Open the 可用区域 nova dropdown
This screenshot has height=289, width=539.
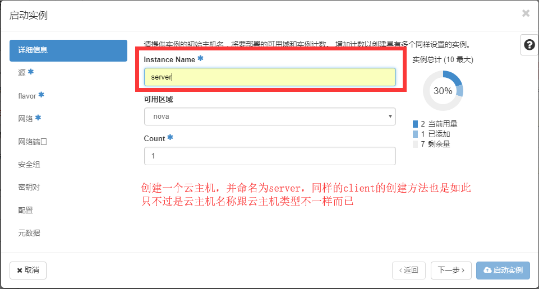tap(270, 116)
